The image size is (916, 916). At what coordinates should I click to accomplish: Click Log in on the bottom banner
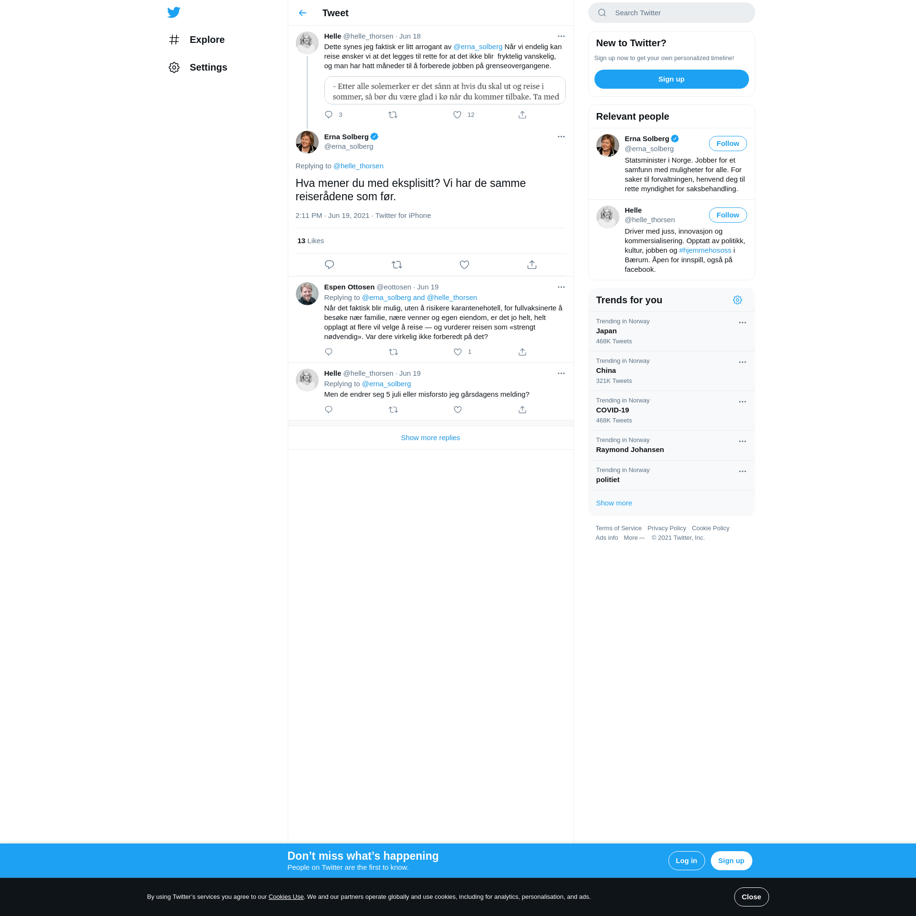pyautogui.click(x=686, y=861)
